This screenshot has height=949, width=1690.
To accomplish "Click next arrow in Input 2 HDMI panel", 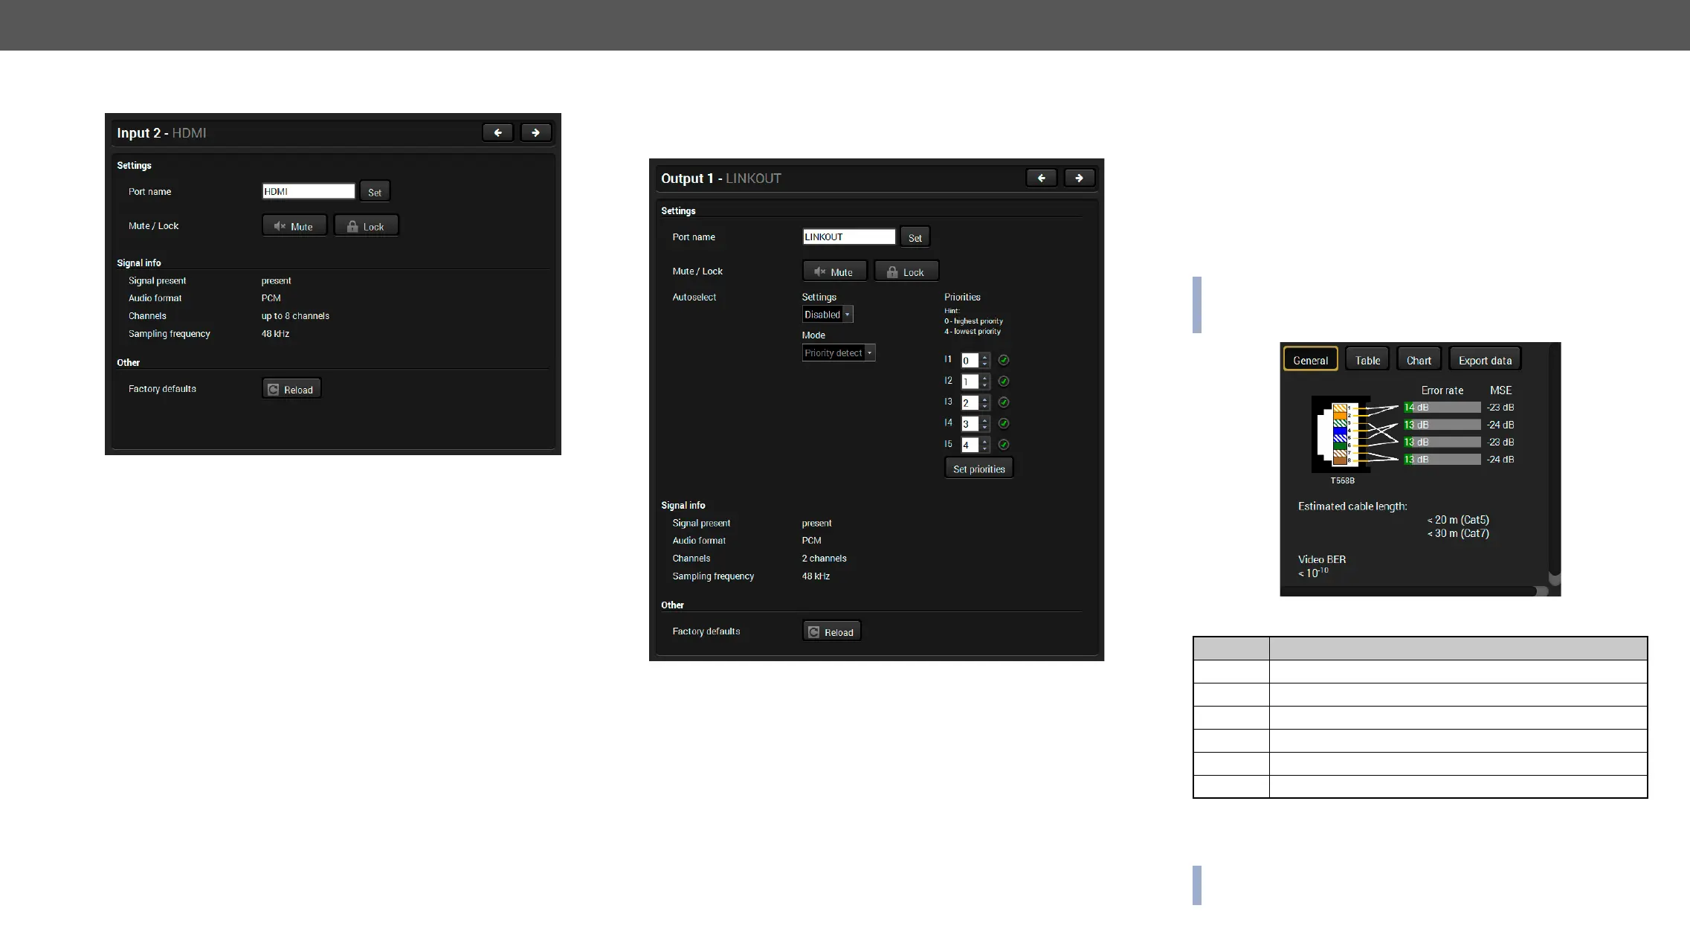I will pyautogui.click(x=535, y=132).
